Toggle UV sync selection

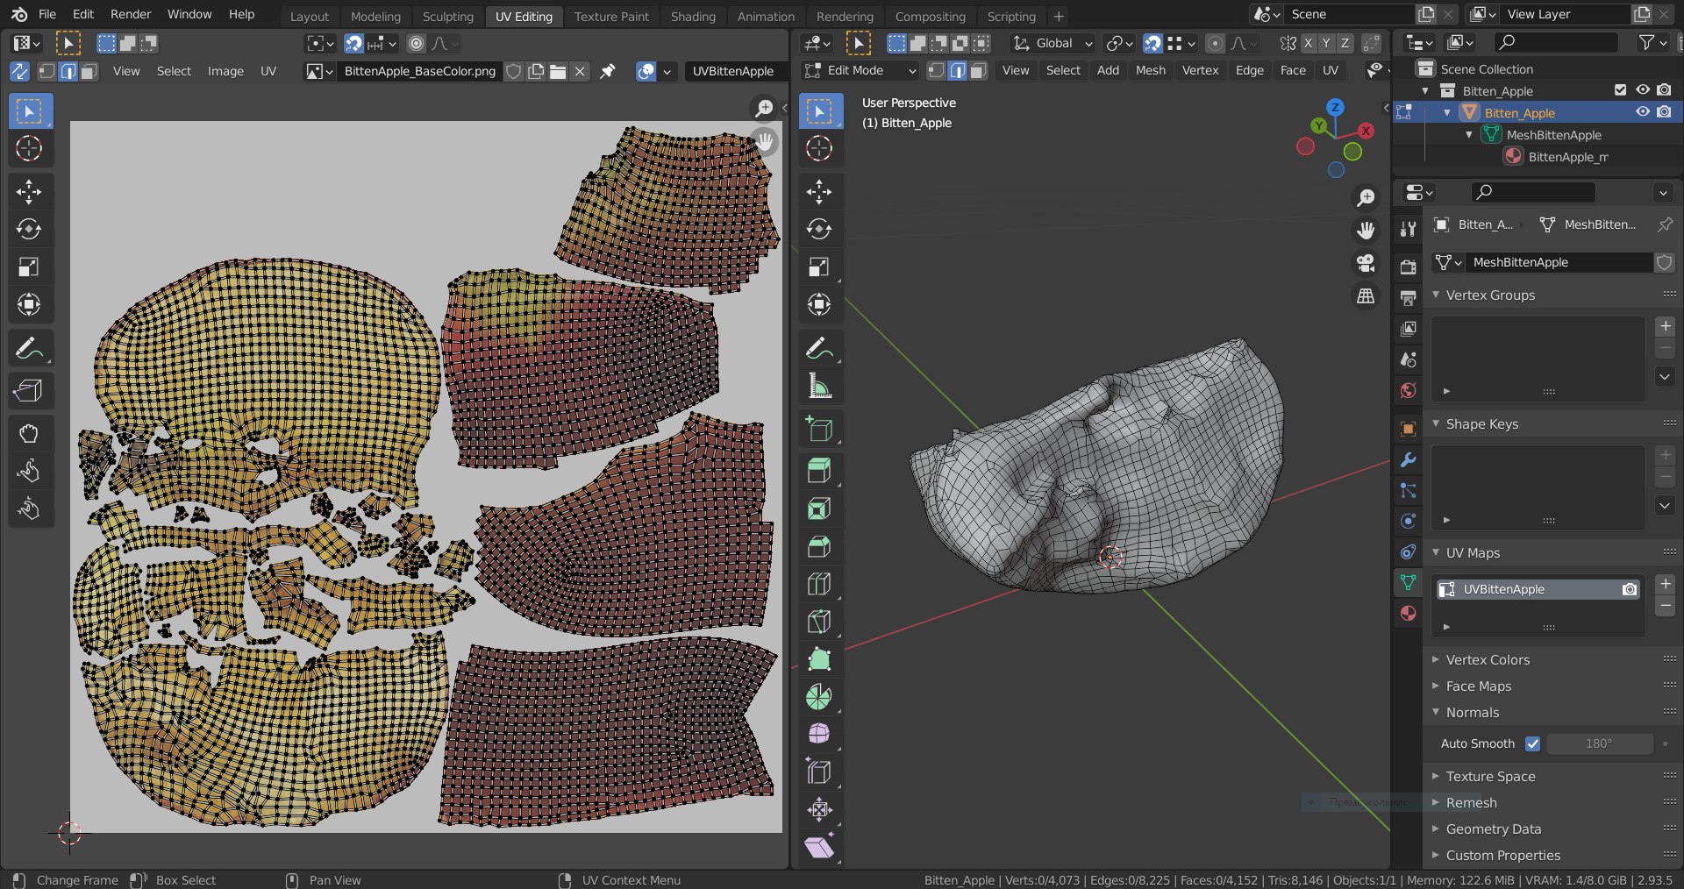(19, 71)
